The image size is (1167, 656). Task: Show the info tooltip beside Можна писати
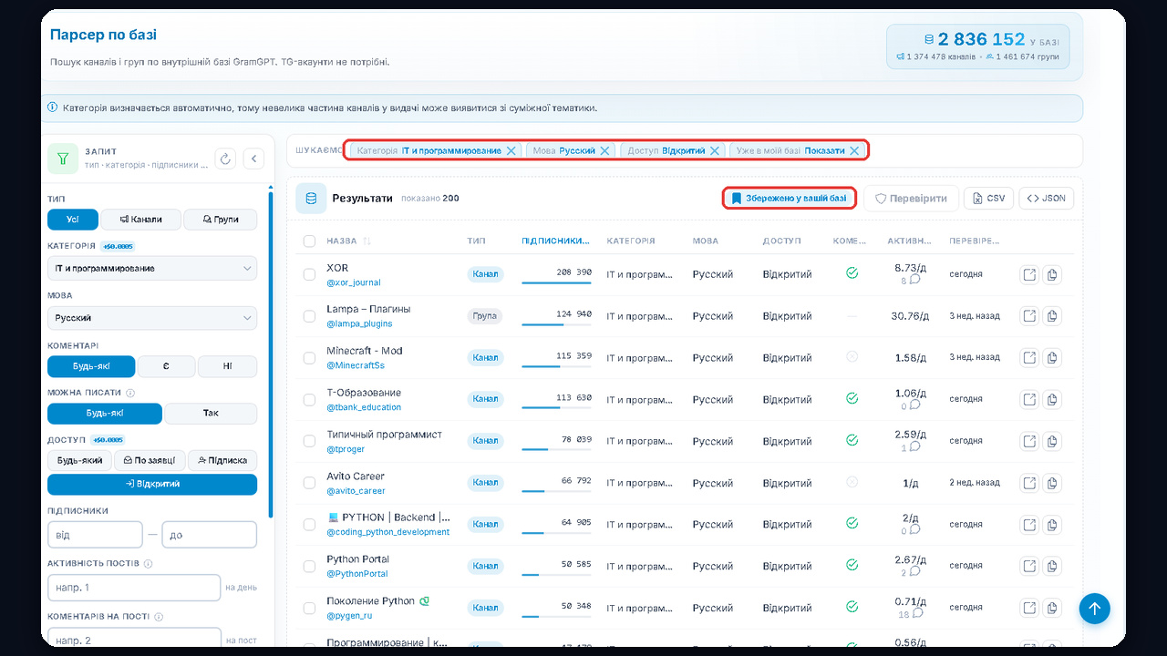pyautogui.click(x=130, y=393)
